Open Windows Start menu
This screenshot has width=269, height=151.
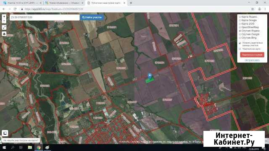4,148
